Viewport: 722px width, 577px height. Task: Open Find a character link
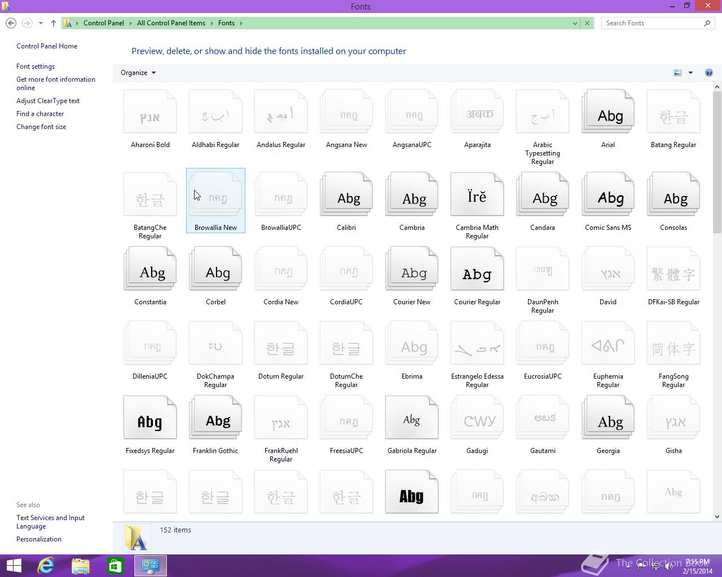[x=40, y=114]
